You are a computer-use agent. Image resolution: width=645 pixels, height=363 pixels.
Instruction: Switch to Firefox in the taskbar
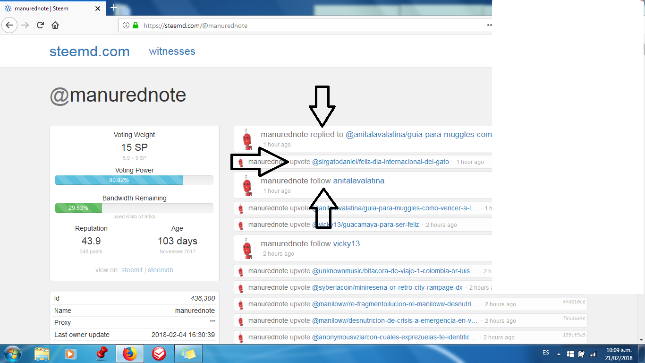coord(129,354)
